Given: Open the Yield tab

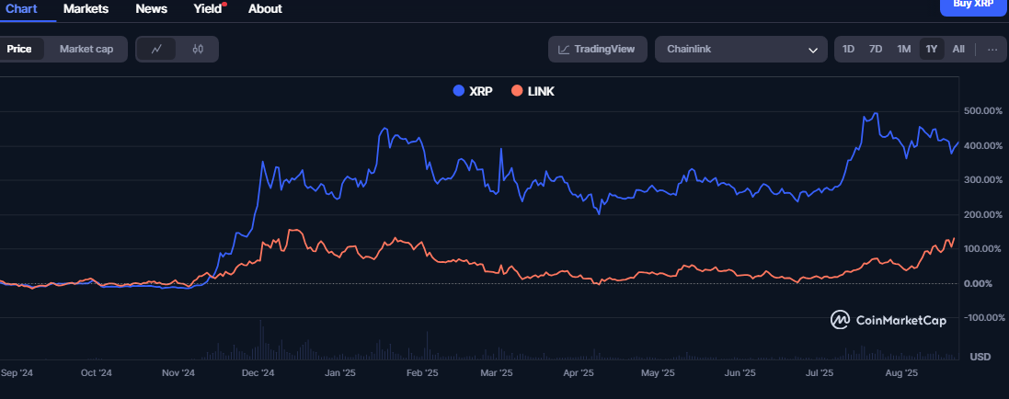Looking at the screenshot, I should [x=209, y=9].
